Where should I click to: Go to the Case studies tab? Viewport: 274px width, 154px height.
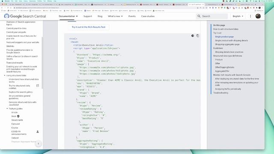coord(148,16)
